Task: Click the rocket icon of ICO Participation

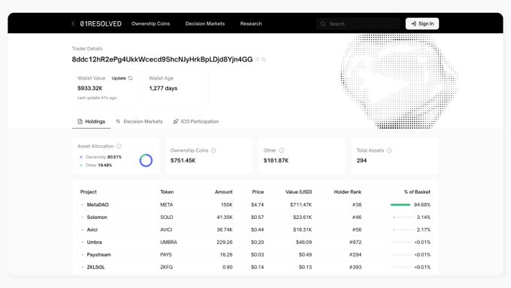Action: (176, 122)
